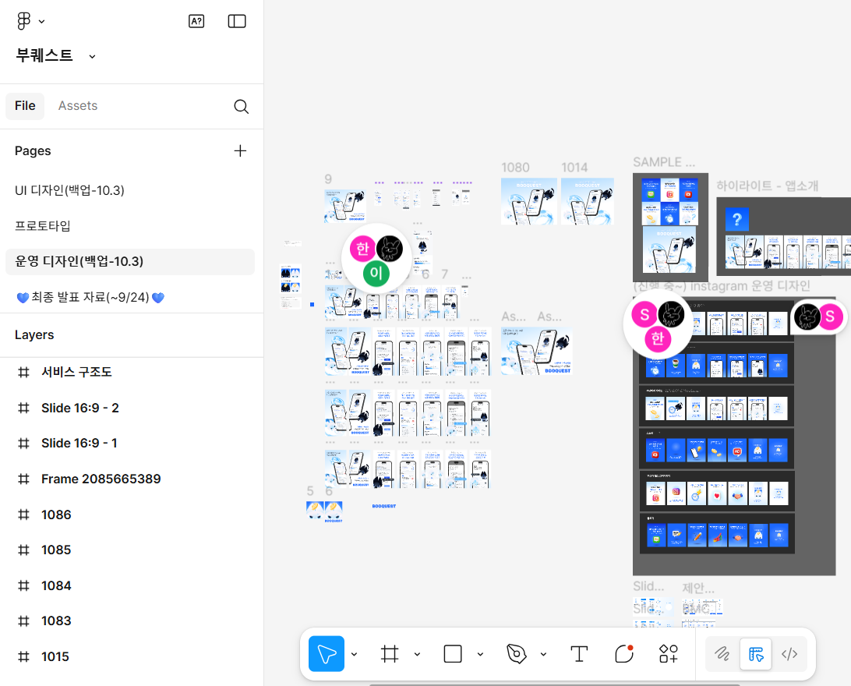Click the search icon in the File panel

point(241,107)
